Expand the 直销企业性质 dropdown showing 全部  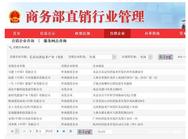click(x=102, y=57)
